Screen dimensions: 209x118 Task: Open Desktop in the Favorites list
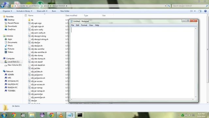[x=11, y=20]
